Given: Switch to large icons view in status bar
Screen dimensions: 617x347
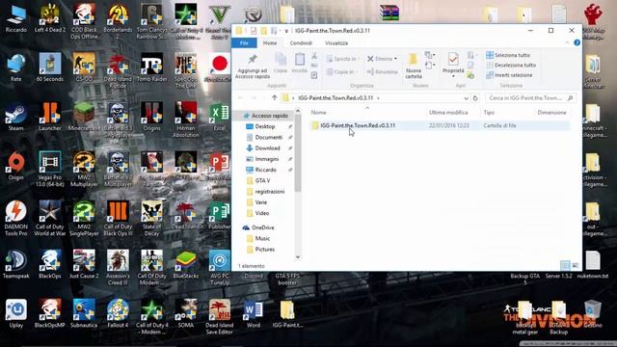Looking at the screenshot, I should tap(575, 266).
